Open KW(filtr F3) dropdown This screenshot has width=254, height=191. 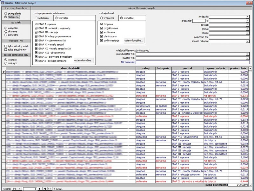[x=248, y=58]
